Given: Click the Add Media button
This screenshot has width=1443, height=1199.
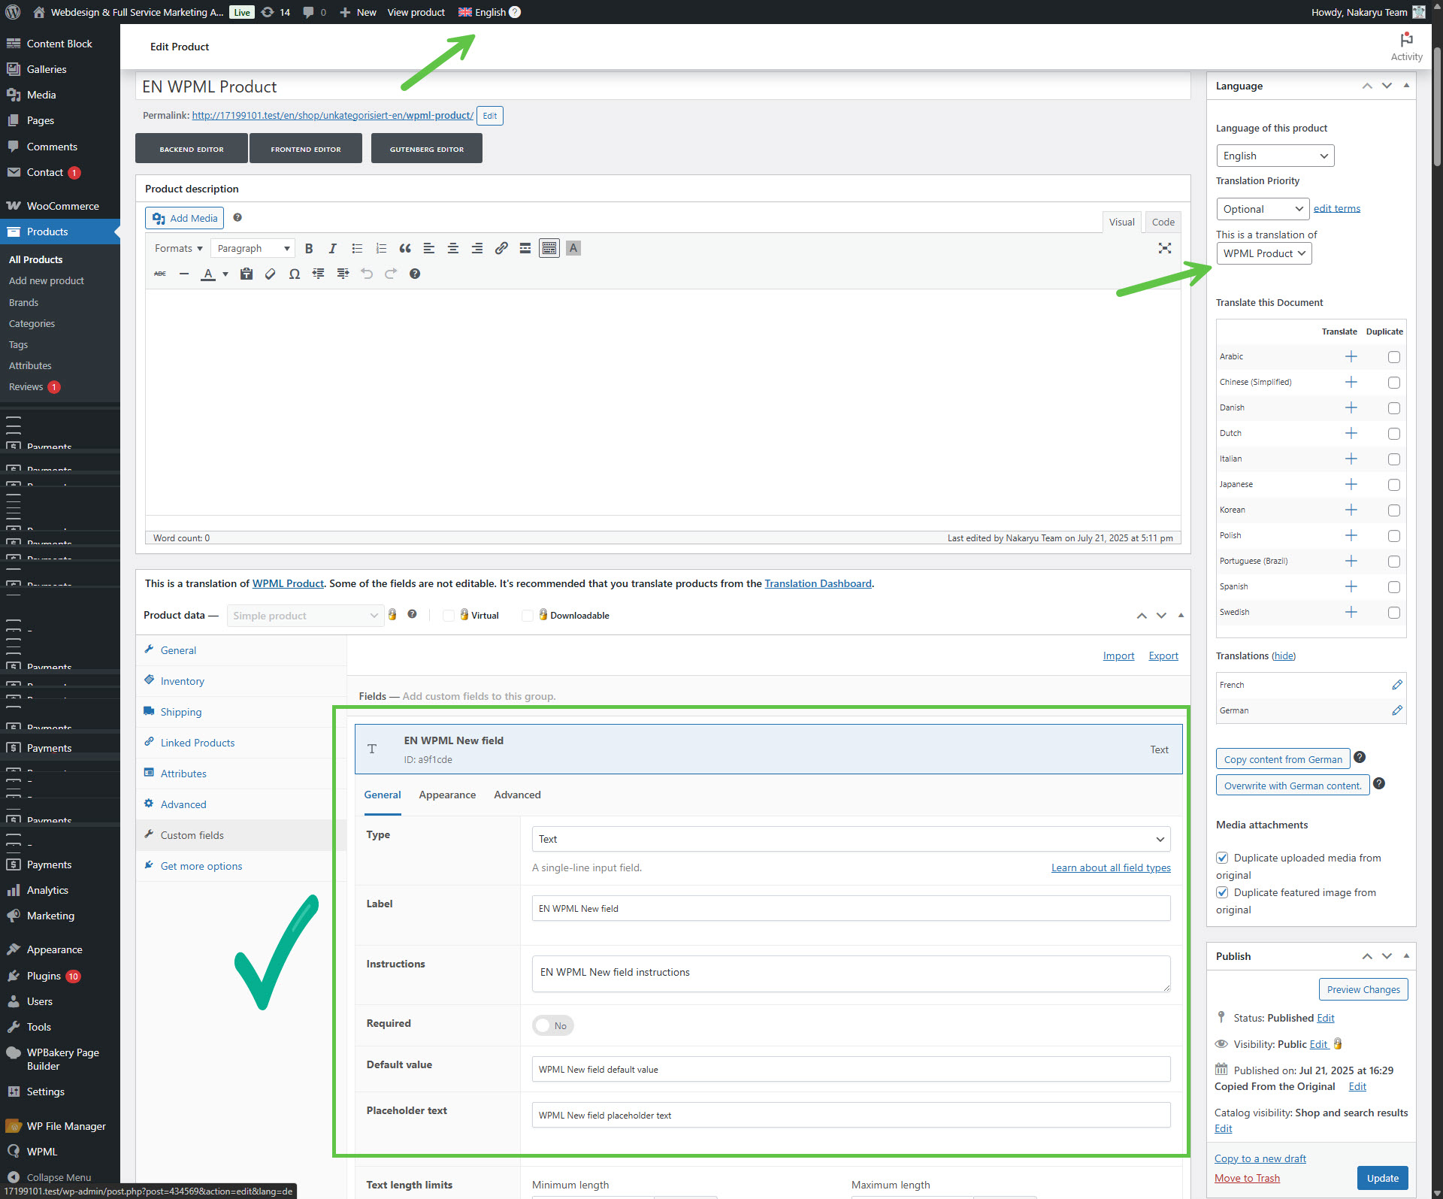Looking at the screenshot, I should point(184,218).
